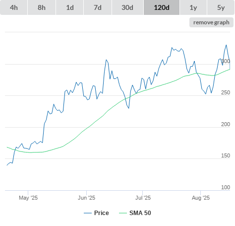Open the 30d time range
Viewport: 235px width, 226px height.
pyautogui.click(x=127, y=7)
